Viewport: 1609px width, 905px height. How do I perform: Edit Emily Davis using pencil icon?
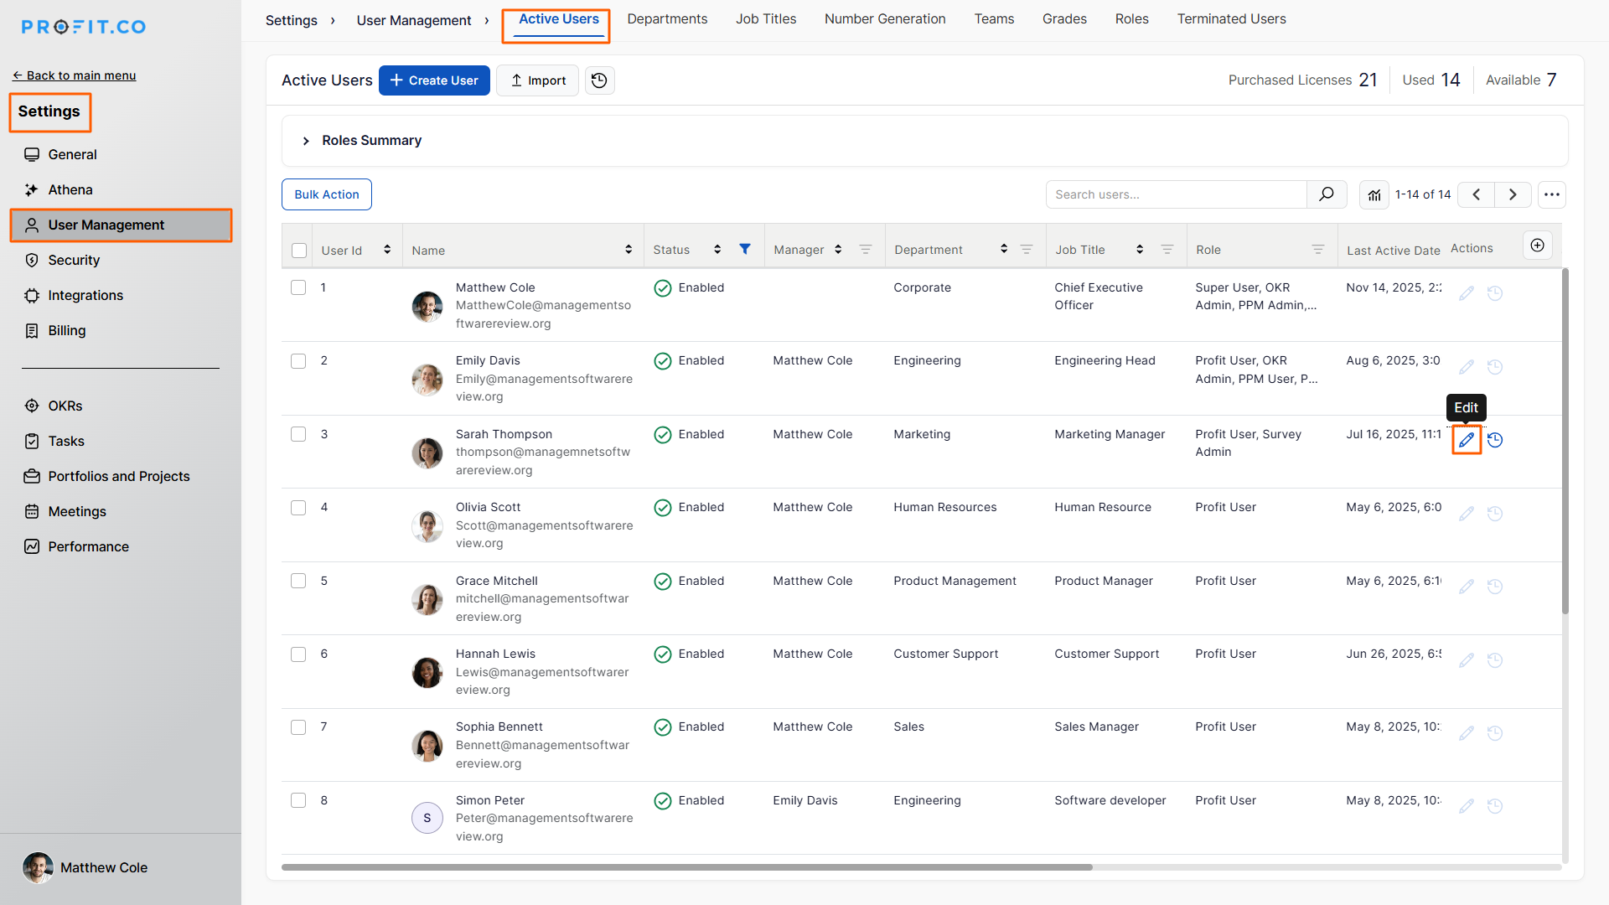[x=1467, y=367]
